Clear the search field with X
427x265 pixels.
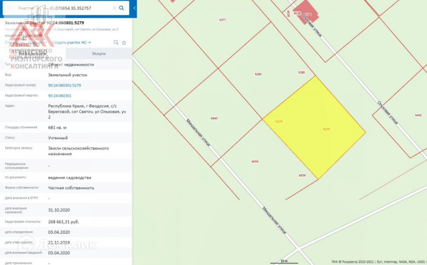coord(114,9)
